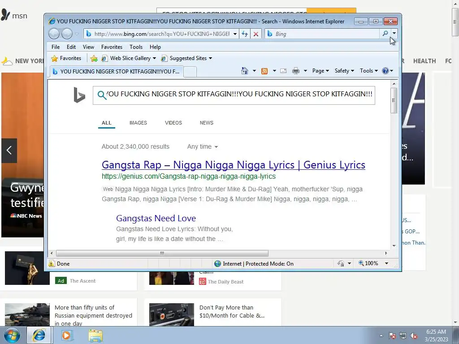Screen dimensions: 459x344
Task: Open the Gangstas Need Love link
Action: point(156,218)
